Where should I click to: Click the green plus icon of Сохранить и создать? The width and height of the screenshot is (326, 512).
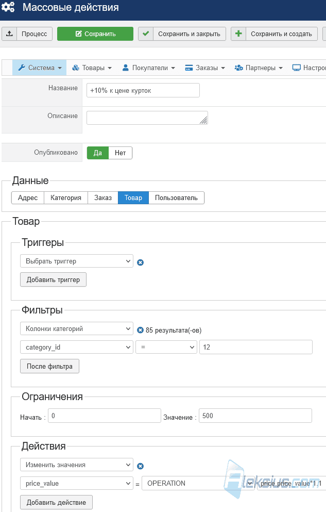tap(238, 34)
